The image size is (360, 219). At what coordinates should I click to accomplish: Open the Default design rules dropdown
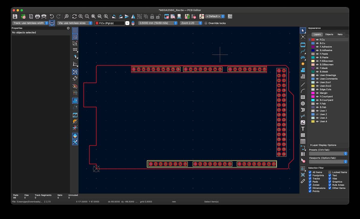point(215,16)
